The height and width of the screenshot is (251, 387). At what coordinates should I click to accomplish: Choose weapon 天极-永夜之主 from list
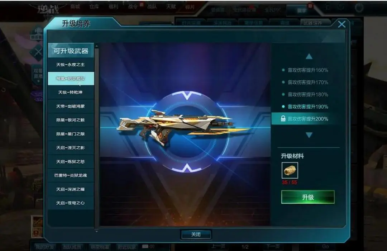point(71,65)
